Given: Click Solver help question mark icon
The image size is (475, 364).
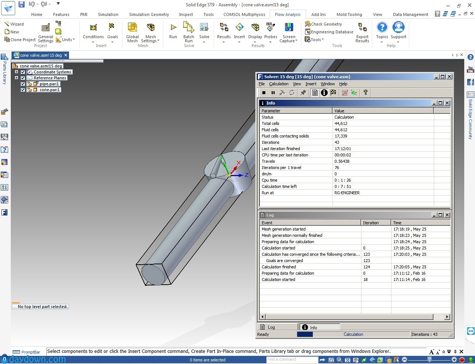Looking at the screenshot, I should click(366, 93).
